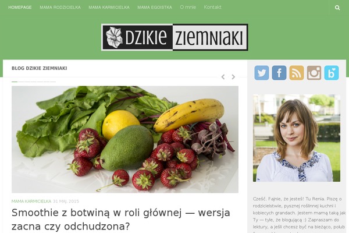Visit the Twitter profile icon

(262, 73)
